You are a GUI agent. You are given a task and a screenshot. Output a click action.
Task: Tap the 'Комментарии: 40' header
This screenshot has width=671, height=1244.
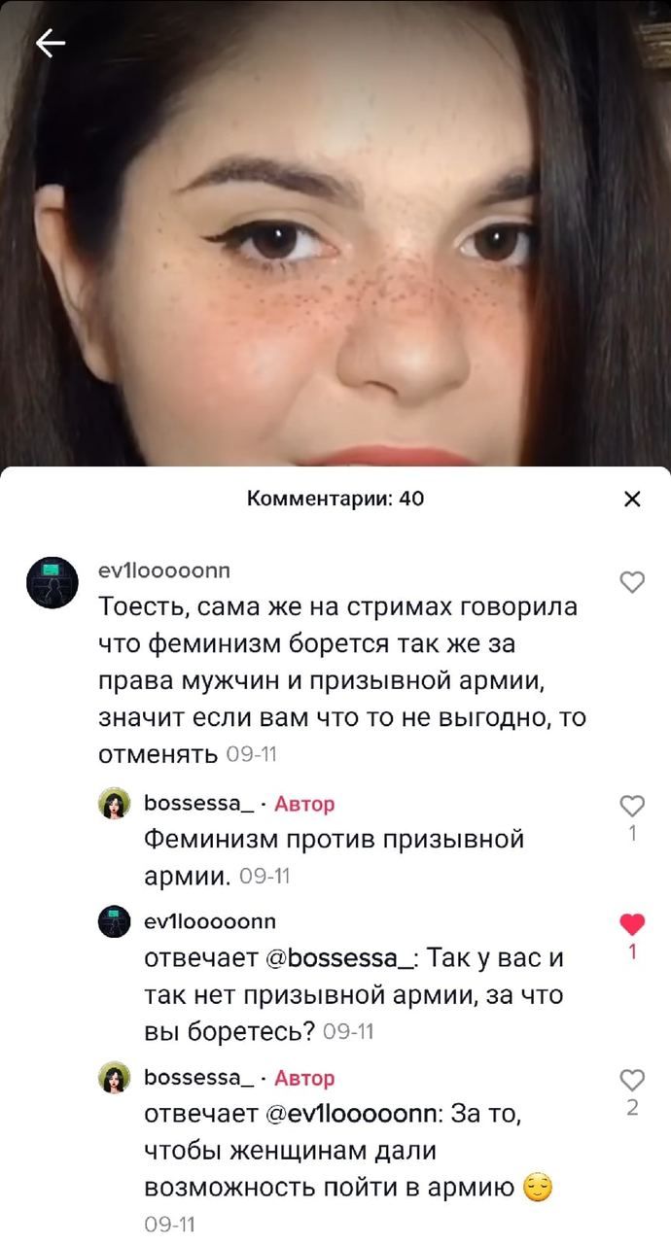pos(335,500)
